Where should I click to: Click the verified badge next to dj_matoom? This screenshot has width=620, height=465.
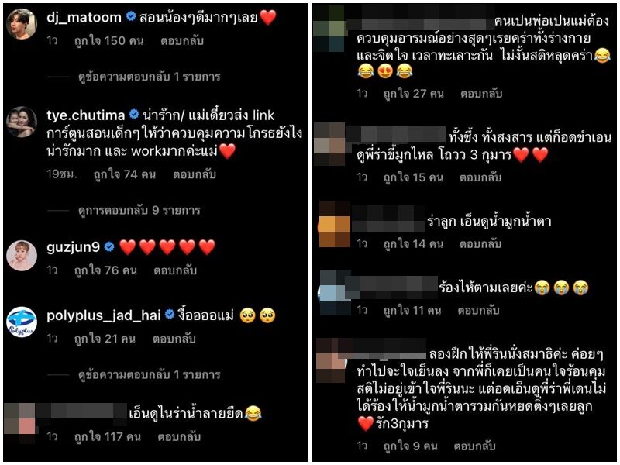point(131,16)
